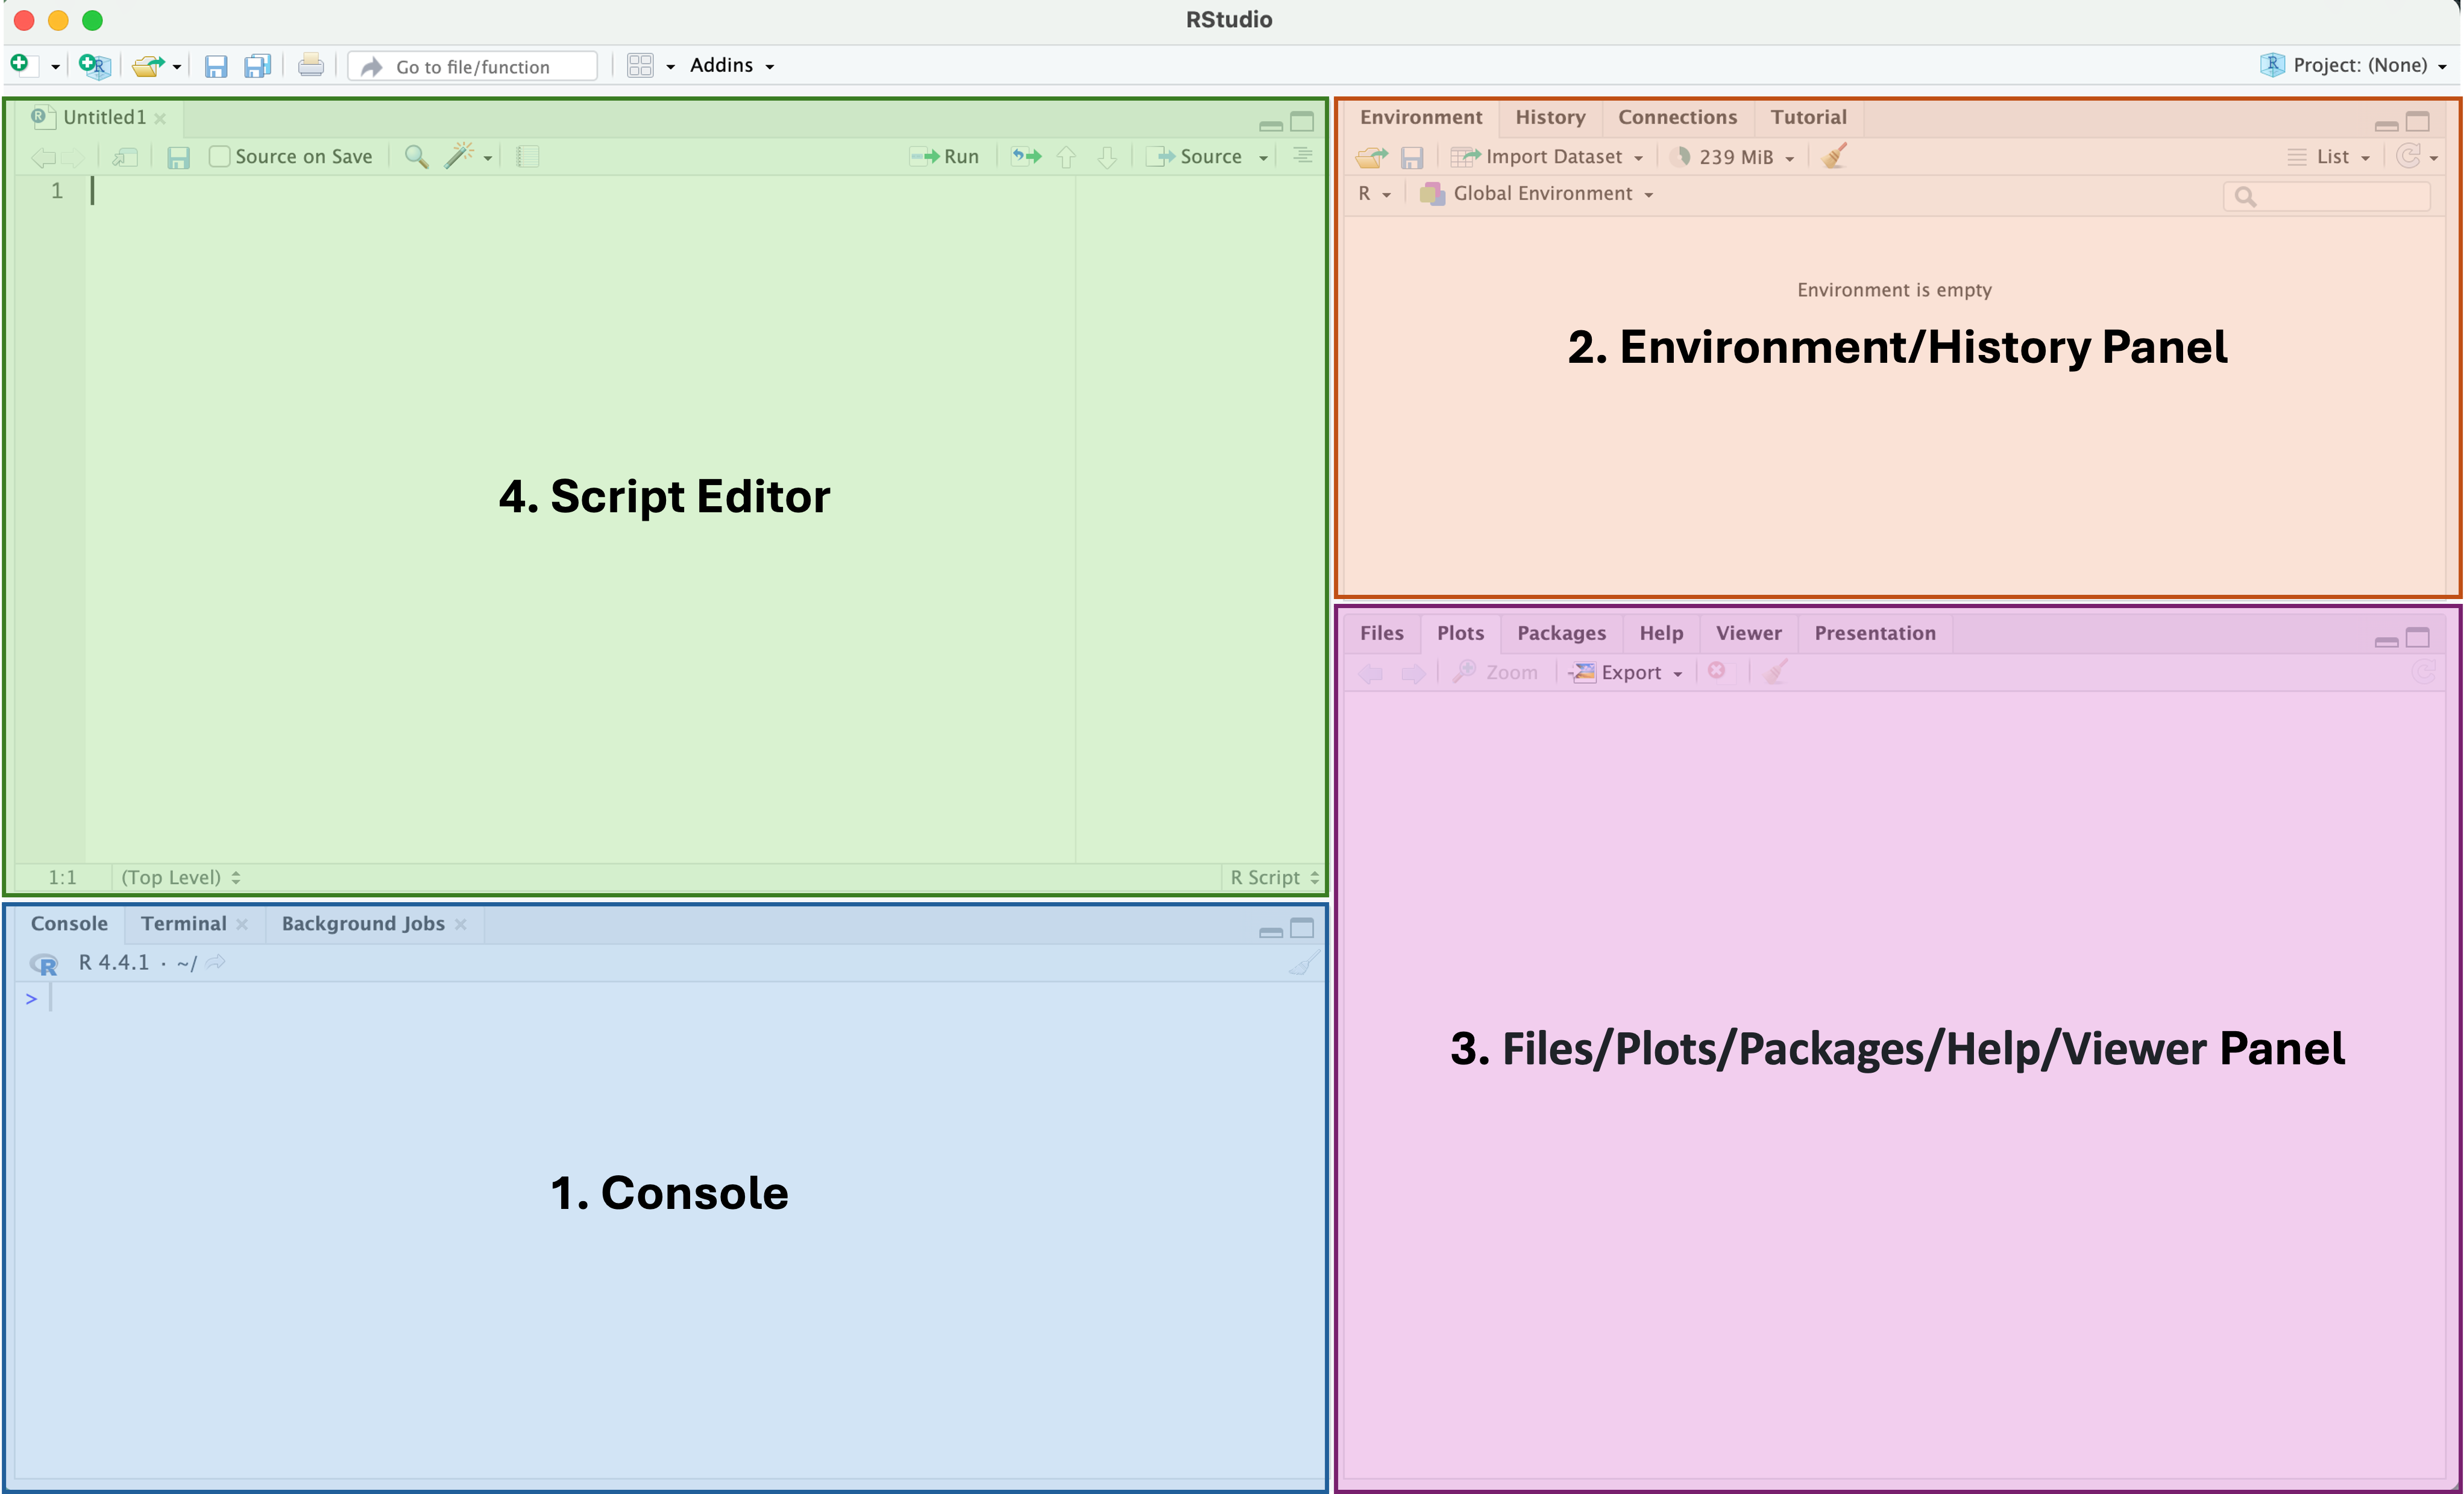The width and height of the screenshot is (2464, 1494).
Task: Open the Connections tab
Action: pyautogui.click(x=1677, y=117)
